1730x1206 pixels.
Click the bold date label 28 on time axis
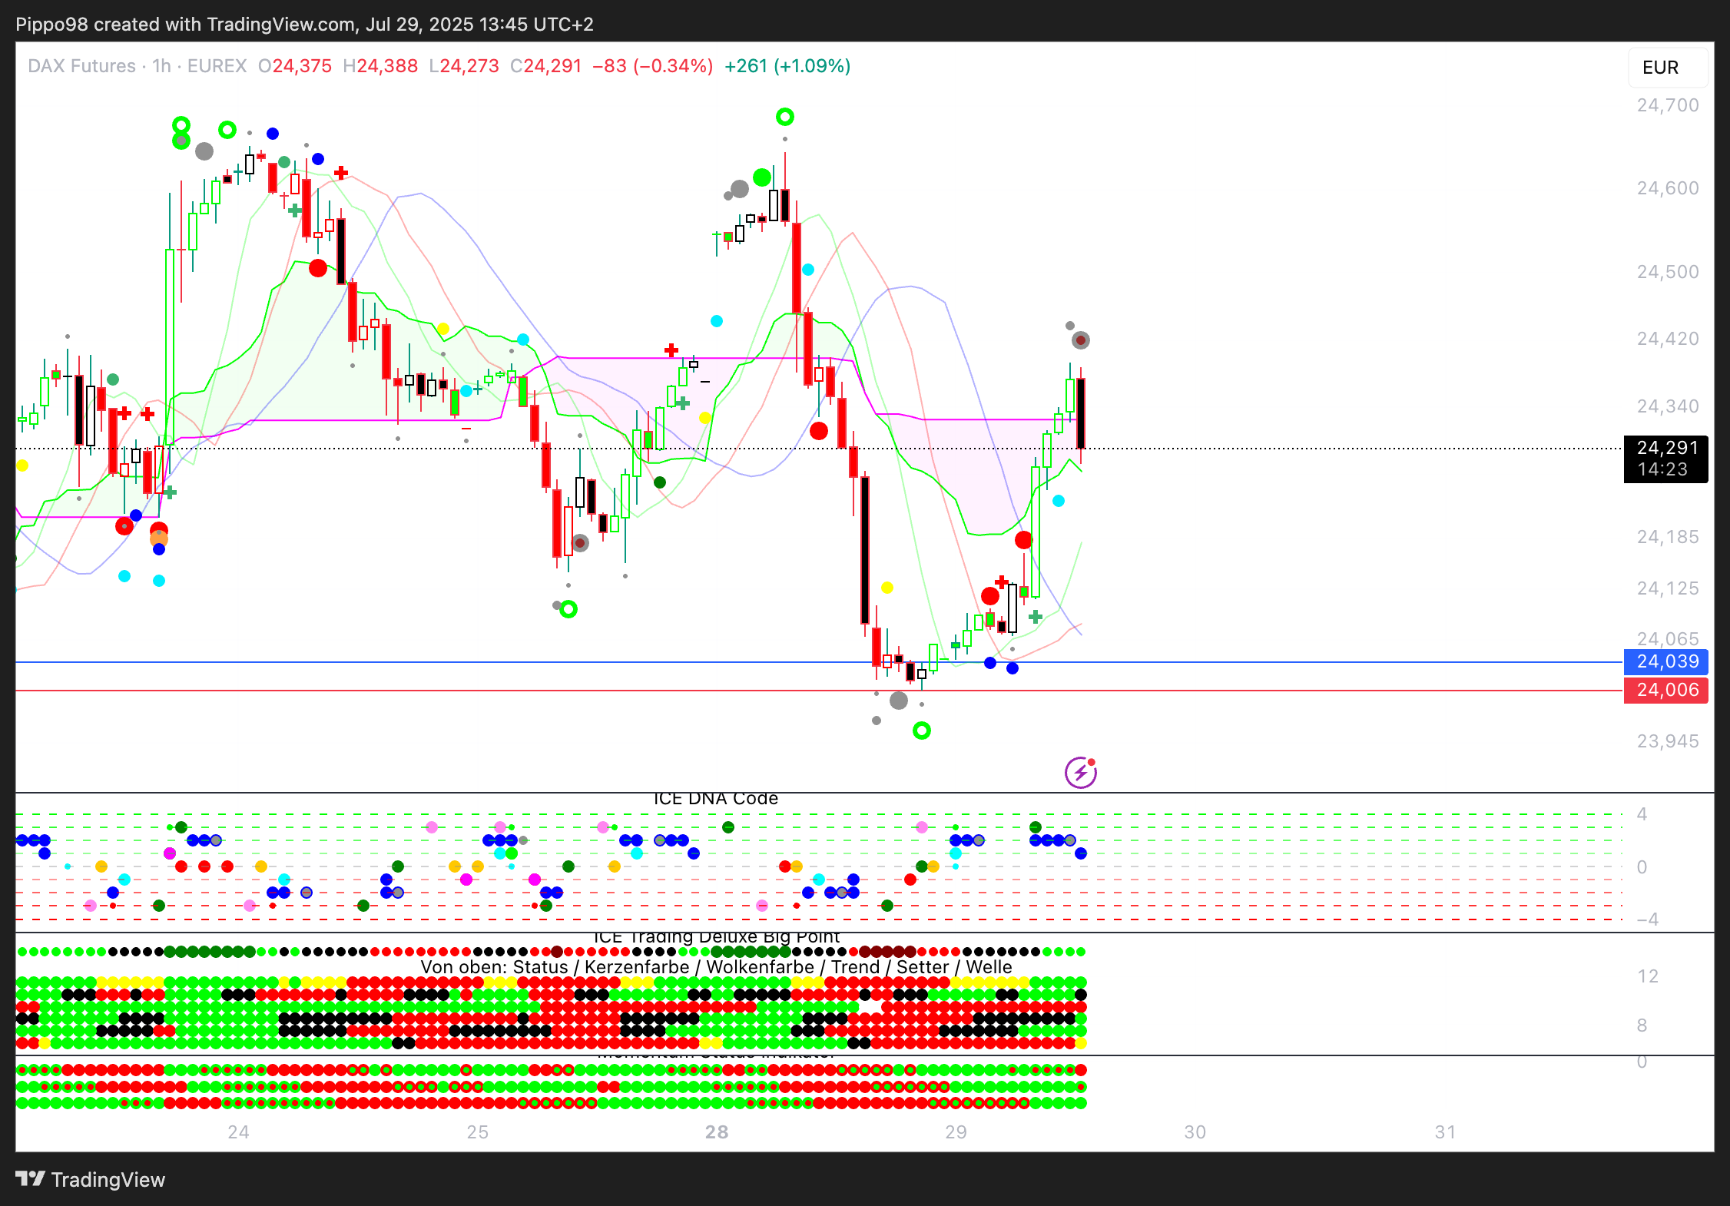[x=716, y=1132]
